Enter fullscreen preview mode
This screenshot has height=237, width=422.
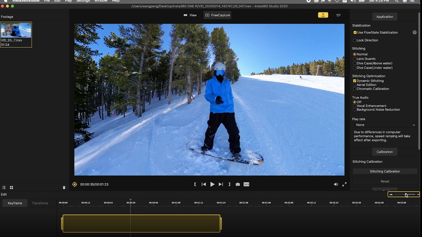pyautogui.click(x=344, y=184)
